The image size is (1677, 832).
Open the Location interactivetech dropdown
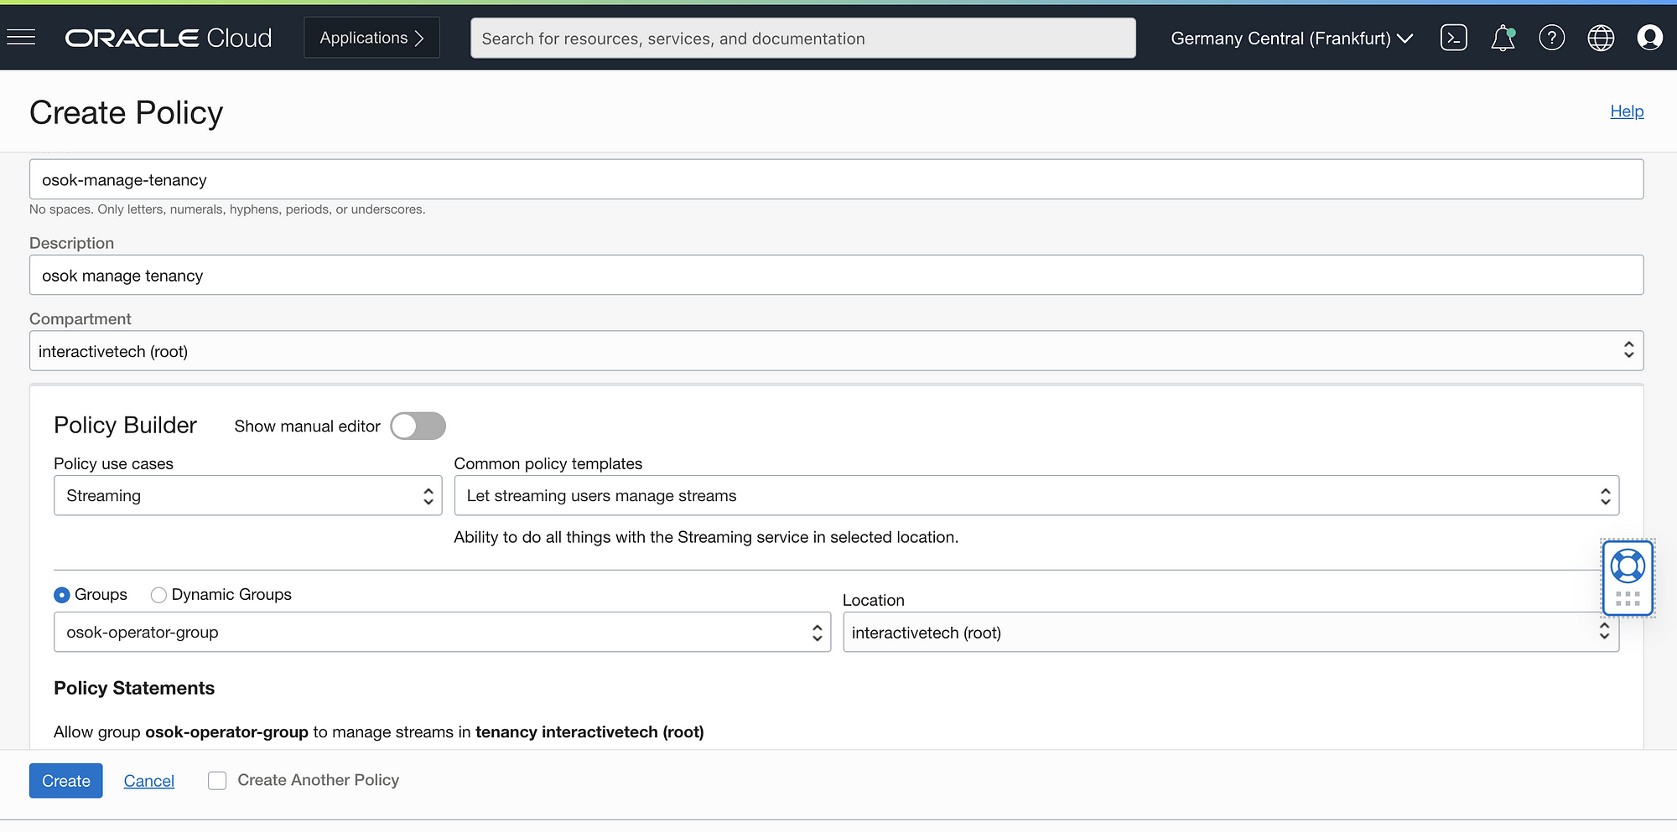click(1231, 633)
